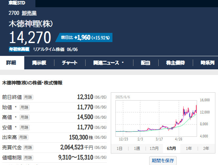Click the company name 木徳神糧(株)
218x165 pixels.
click(x=31, y=24)
